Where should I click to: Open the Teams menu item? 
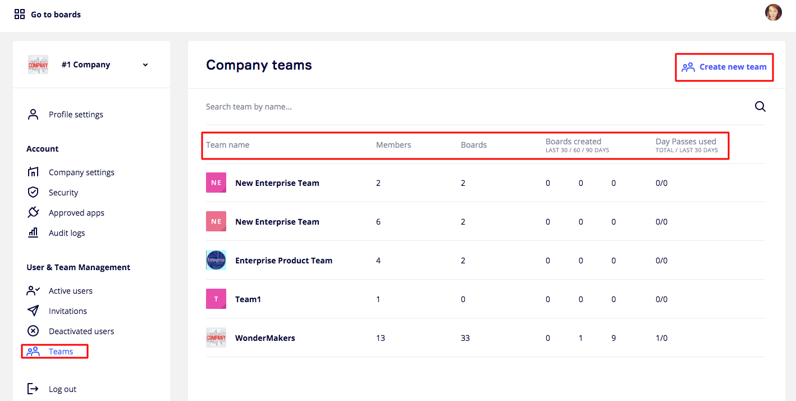[x=61, y=352]
